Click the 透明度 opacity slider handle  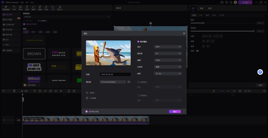pyautogui.click(x=254, y=31)
